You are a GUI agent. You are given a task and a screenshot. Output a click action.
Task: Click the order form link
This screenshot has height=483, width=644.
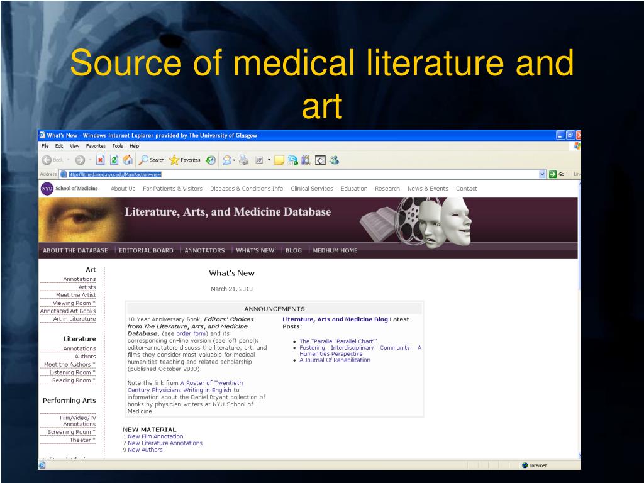(191, 333)
